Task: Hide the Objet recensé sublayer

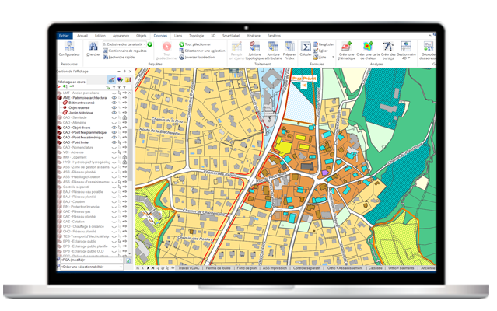Action: coord(114,107)
